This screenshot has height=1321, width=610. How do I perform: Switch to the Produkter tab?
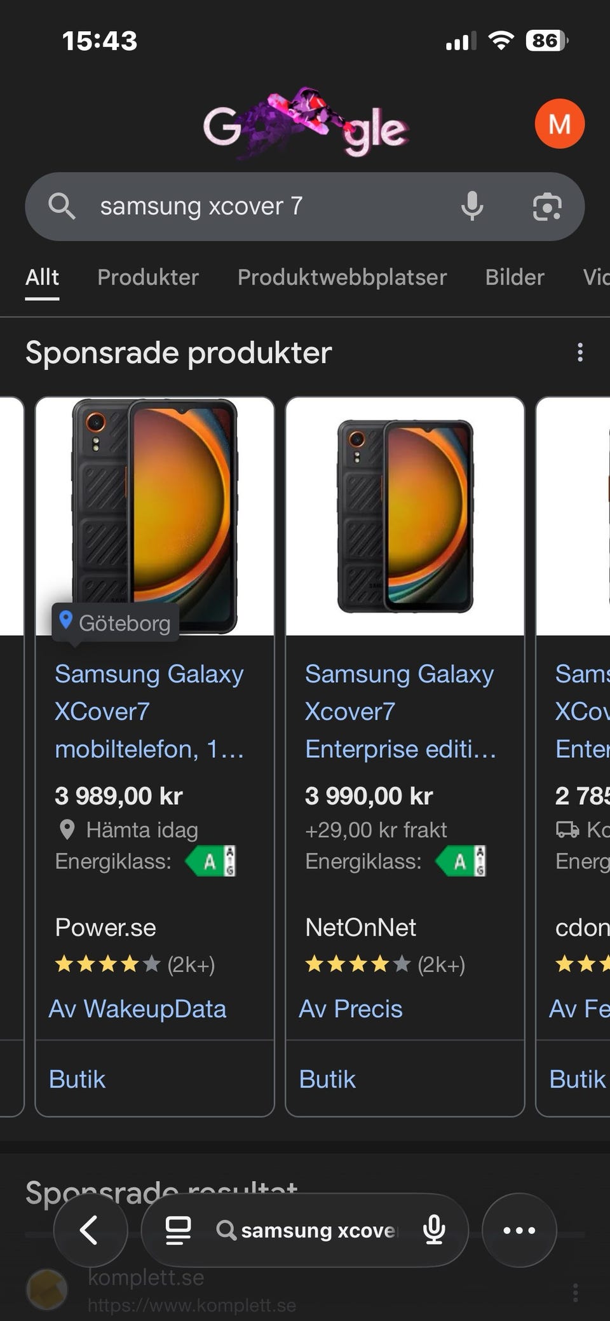pyautogui.click(x=147, y=278)
